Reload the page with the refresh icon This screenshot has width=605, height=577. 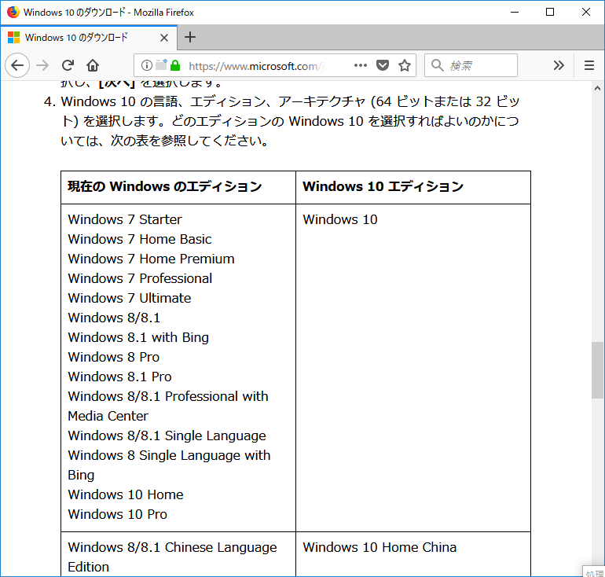[68, 65]
